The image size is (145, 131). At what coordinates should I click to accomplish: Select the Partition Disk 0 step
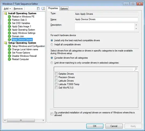(19, 20)
